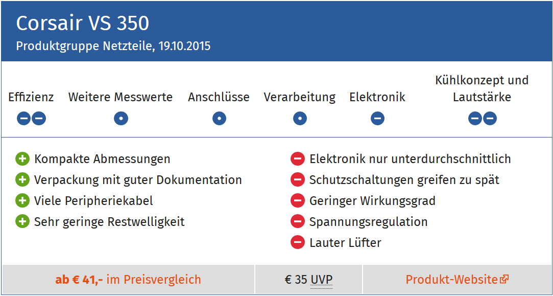The image size is (553, 296).
Task: Click the external link icon after Produkt-Website
Action: (x=504, y=280)
